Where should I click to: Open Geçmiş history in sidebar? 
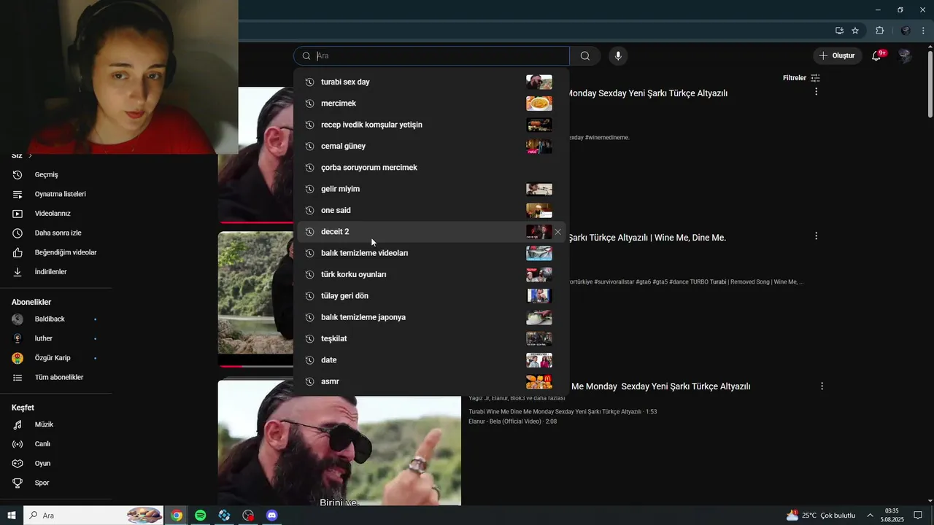coord(46,175)
